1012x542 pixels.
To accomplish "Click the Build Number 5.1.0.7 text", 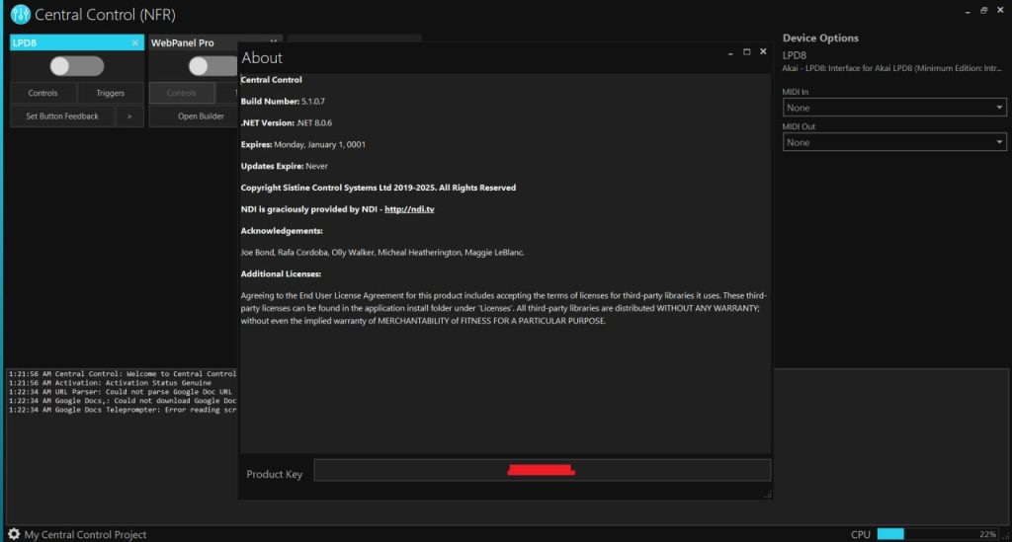I will [283, 101].
